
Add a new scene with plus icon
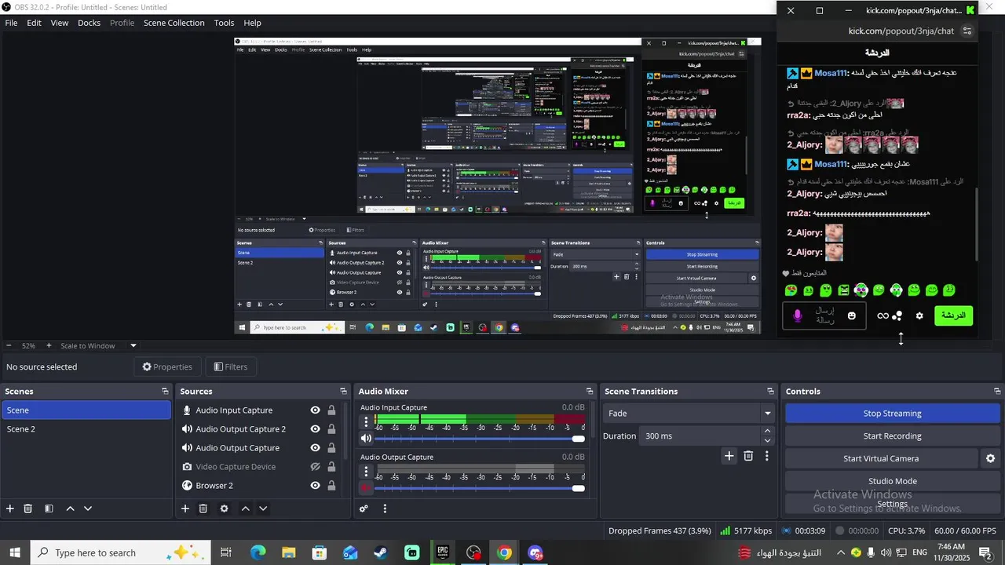10,508
